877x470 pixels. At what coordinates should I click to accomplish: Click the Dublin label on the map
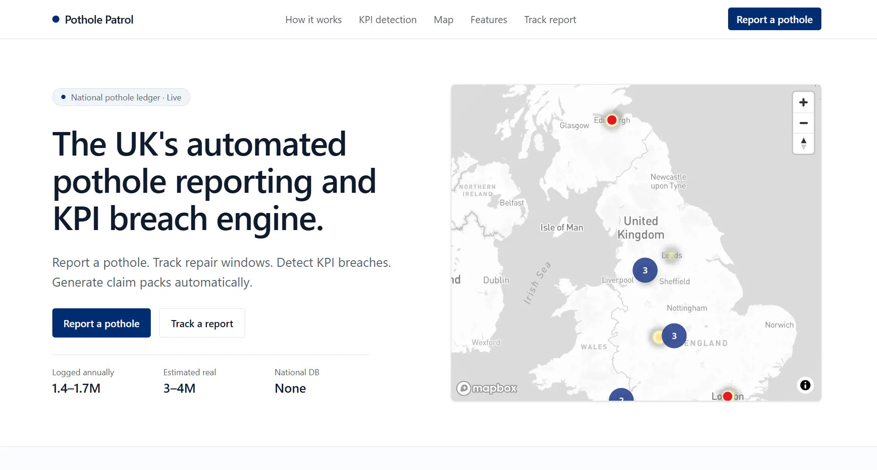(496, 280)
